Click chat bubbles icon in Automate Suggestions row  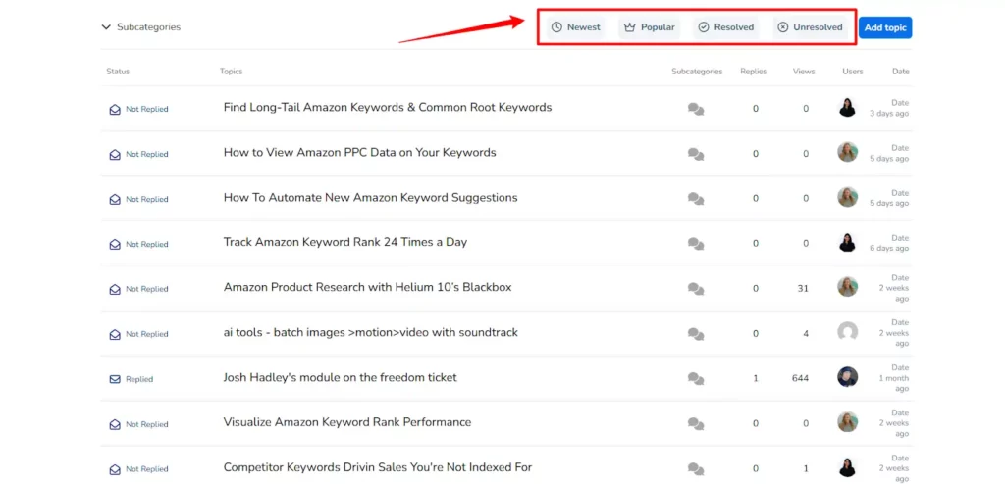coord(696,199)
